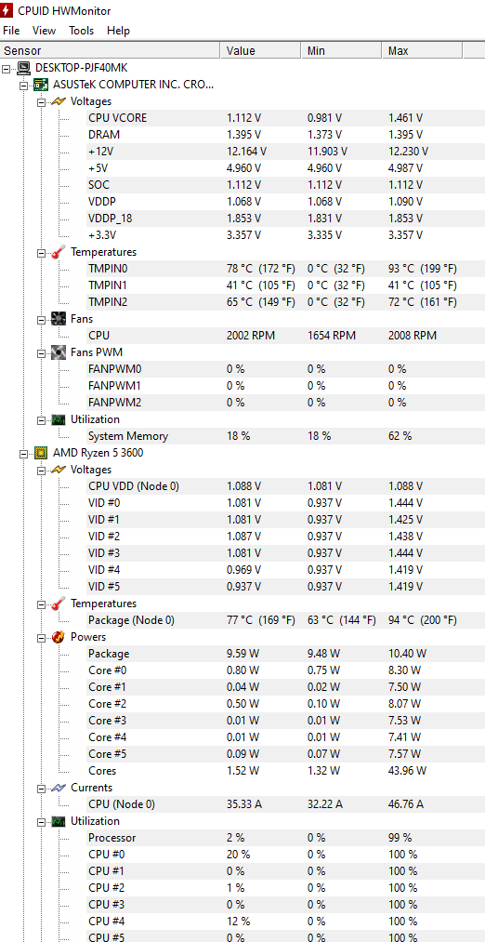Select the DESKTOP-PJF40MK computer icon
Image resolution: width=485 pixels, height=942 pixels.
pos(23,68)
